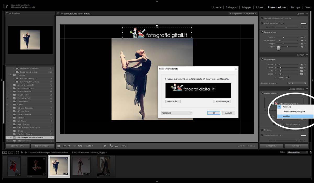Adjust the shadow Opacità slider
Viewport: 314px width, 183px height.
pyautogui.click(x=283, y=37)
